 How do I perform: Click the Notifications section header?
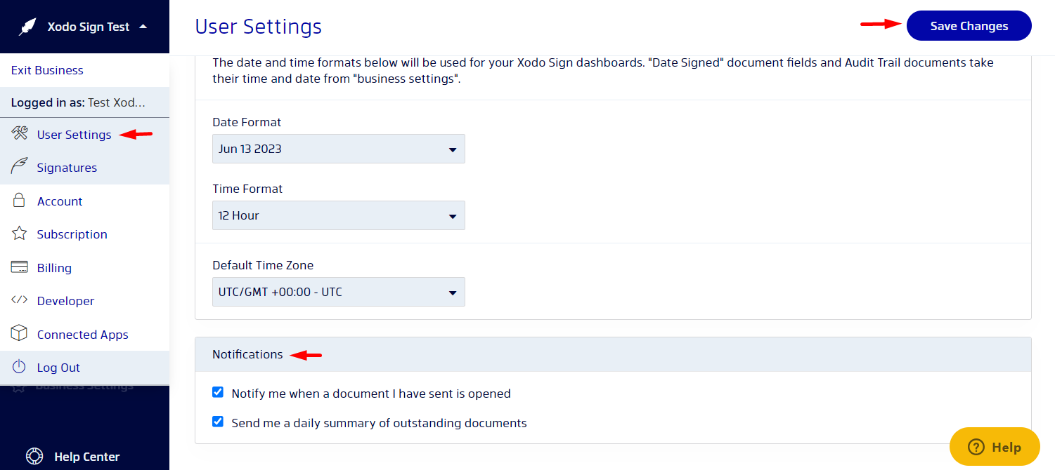[613, 354]
